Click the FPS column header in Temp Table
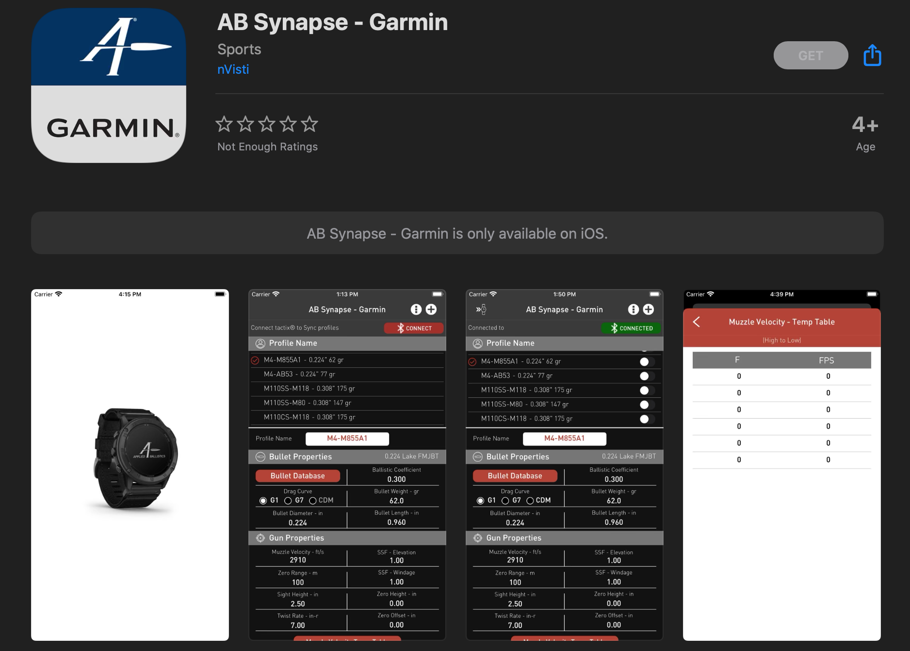The height and width of the screenshot is (651, 910). [827, 360]
